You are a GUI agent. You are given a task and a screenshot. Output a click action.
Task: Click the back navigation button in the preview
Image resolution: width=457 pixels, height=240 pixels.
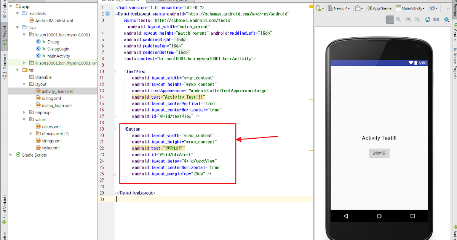[346, 216]
